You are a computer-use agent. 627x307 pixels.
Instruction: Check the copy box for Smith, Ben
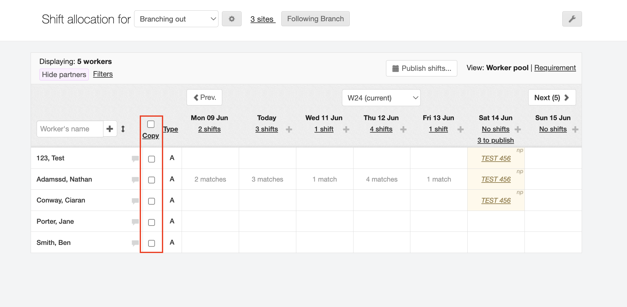[152, 243]
